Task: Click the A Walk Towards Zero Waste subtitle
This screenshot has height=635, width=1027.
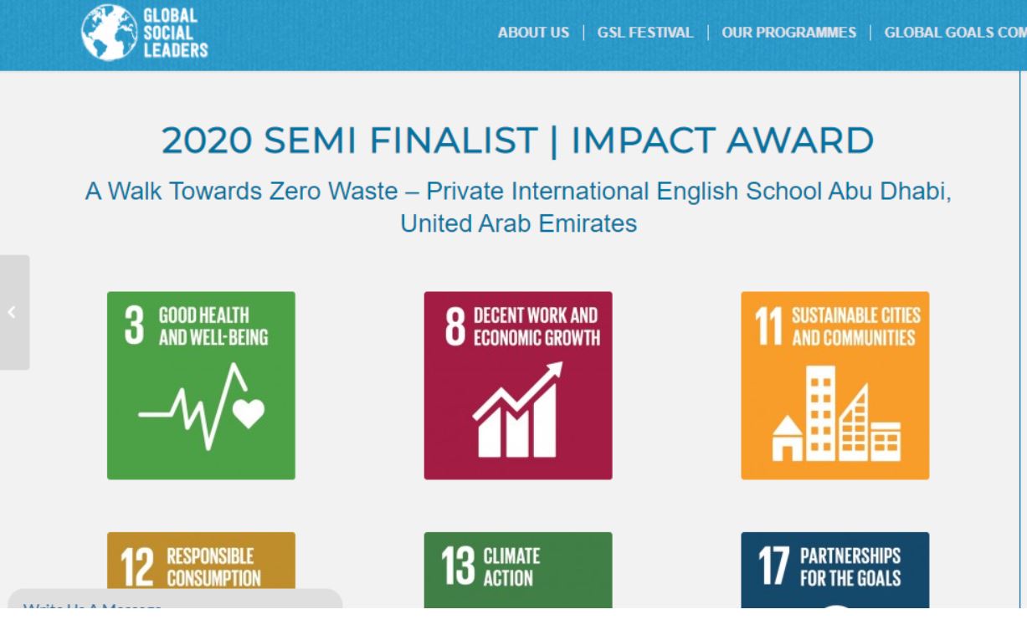Action: point(518,207)
